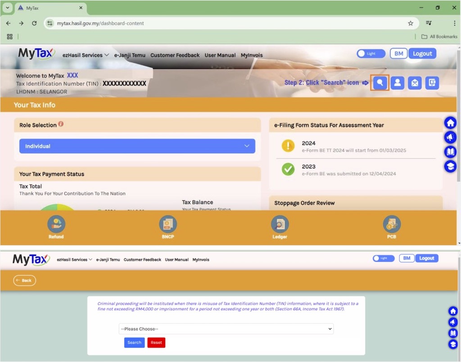Open the PCB icon
Image resolution: width=461 pixels, height=362 pixels.
click(392, 224)
